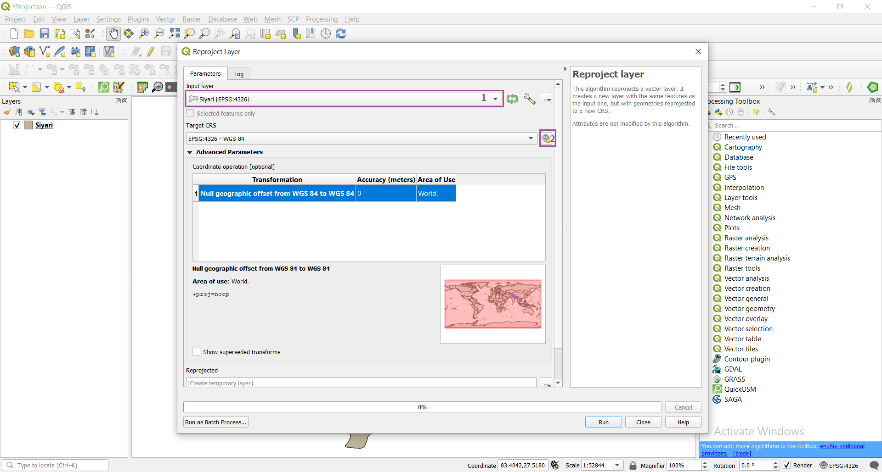Save the project with floppy icon
The width and height of the screenshot is (882, 472).
45,33
